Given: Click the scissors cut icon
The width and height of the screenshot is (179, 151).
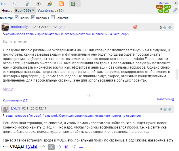Looking at the screenshot, I should pyautogui.click(x=89, y=95).
